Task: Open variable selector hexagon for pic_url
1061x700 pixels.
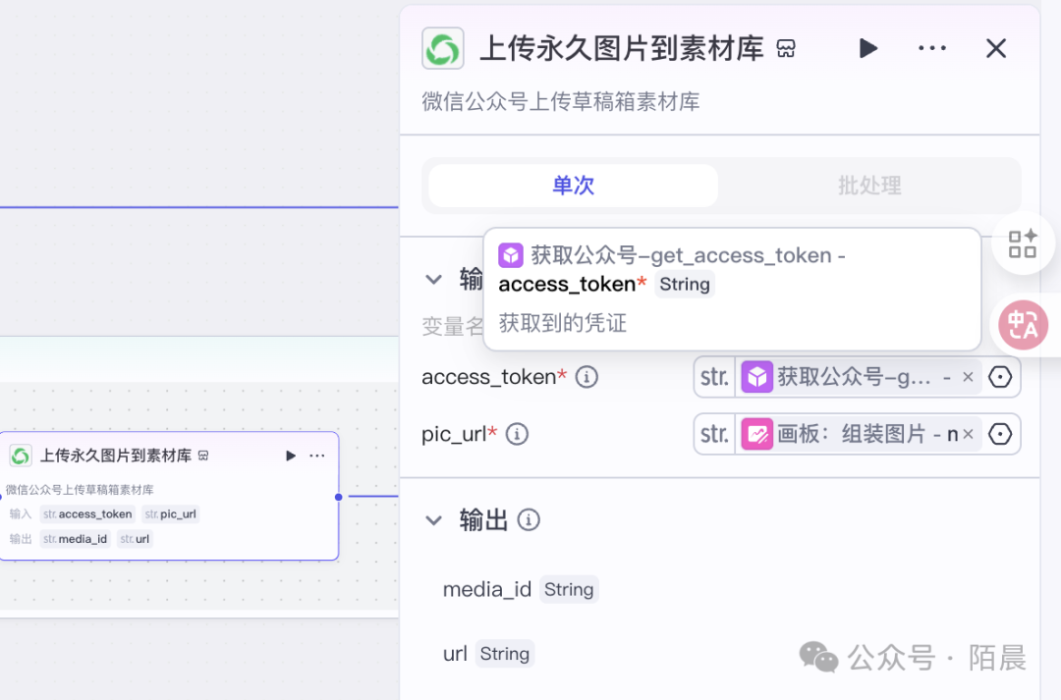Action: tap(1000, 434)
